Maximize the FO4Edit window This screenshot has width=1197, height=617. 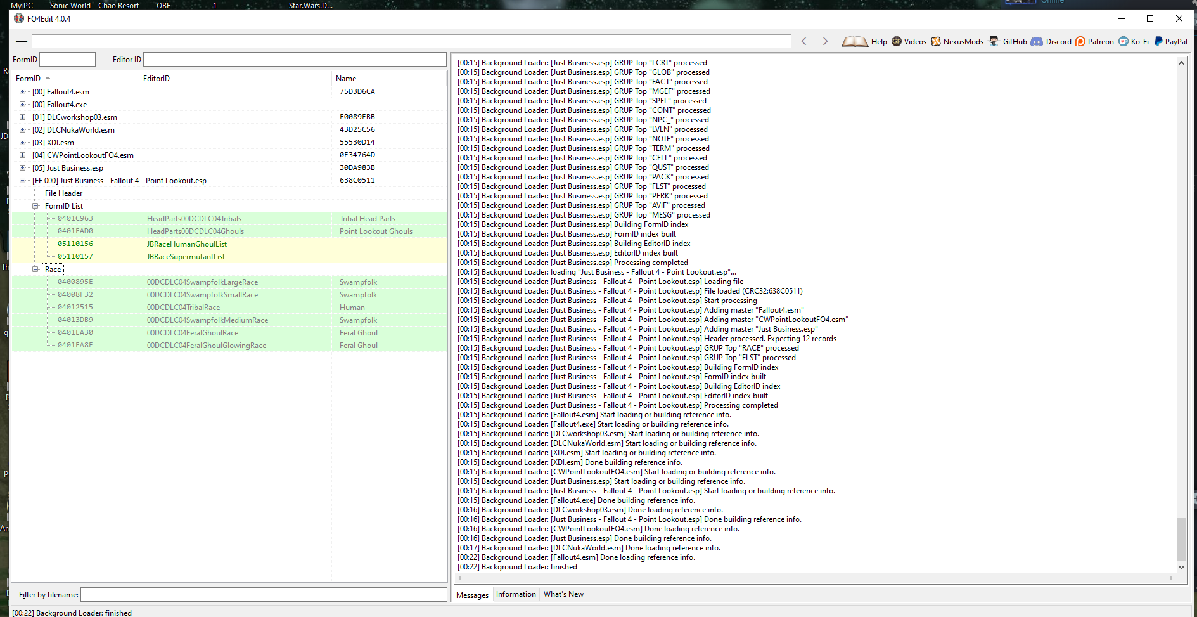(1150, 18)
